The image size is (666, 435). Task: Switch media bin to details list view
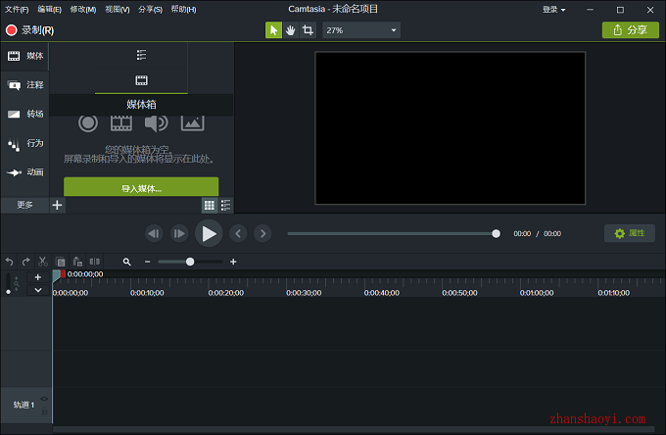pos(225,205)
